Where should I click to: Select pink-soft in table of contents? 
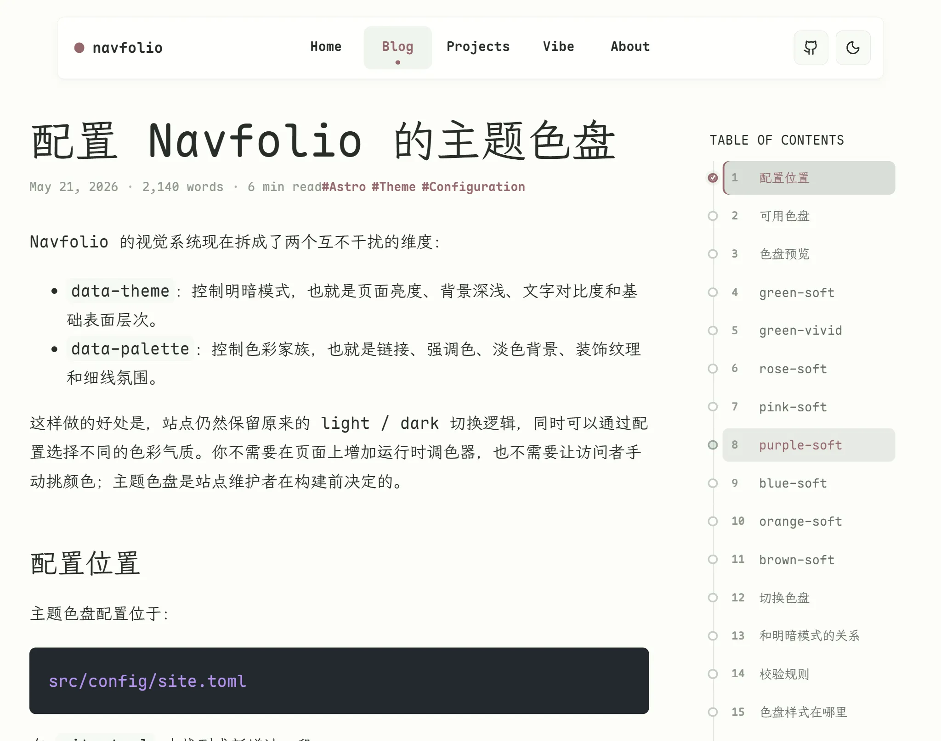809,407
